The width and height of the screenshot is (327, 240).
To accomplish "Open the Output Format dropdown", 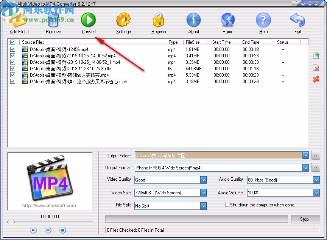I will 306,167.
